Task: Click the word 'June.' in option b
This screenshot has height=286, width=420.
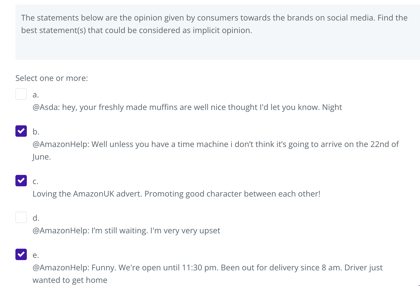Action: [x=42, y=157]
